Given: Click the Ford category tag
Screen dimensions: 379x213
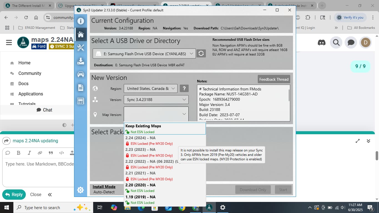Looking at the screenshot, I should (39, 46).
